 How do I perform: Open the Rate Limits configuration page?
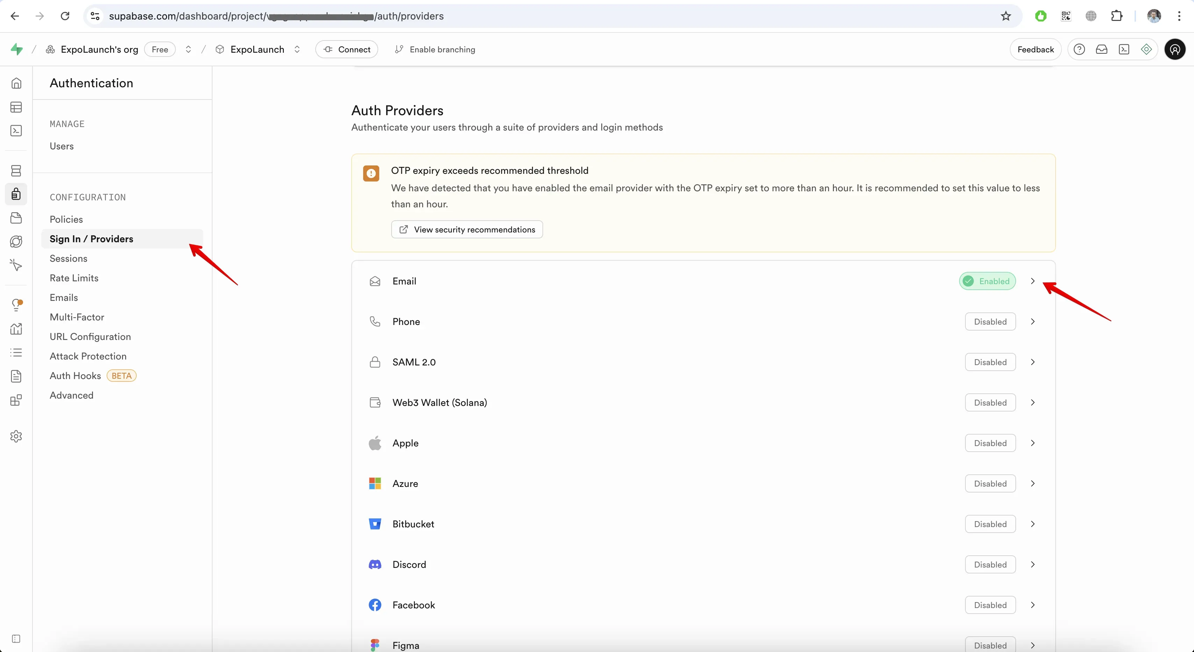pyautogui.click(x=74, y=278)
